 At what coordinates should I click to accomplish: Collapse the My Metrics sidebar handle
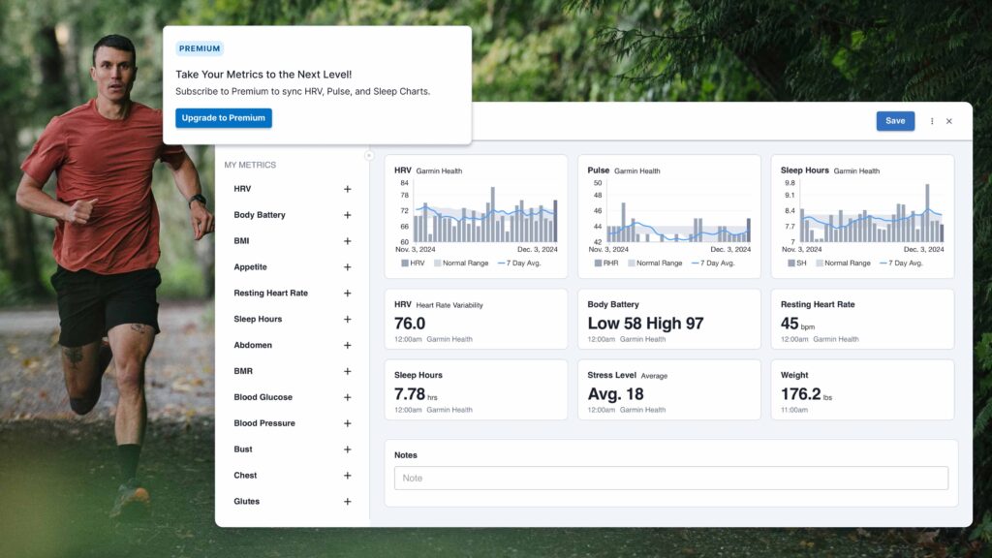(369, 155)
